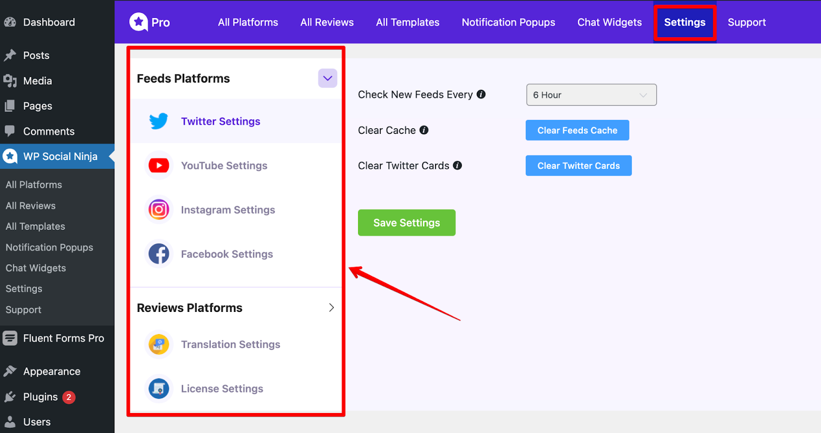The width and height of the screenshot is (821, 433).
Task: Click the Translation Settings icon
Action: 159,344
